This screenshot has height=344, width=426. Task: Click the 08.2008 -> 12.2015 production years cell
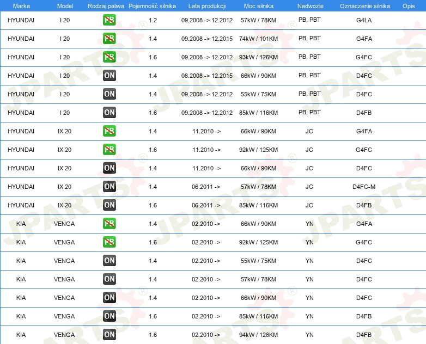[207, 76]
